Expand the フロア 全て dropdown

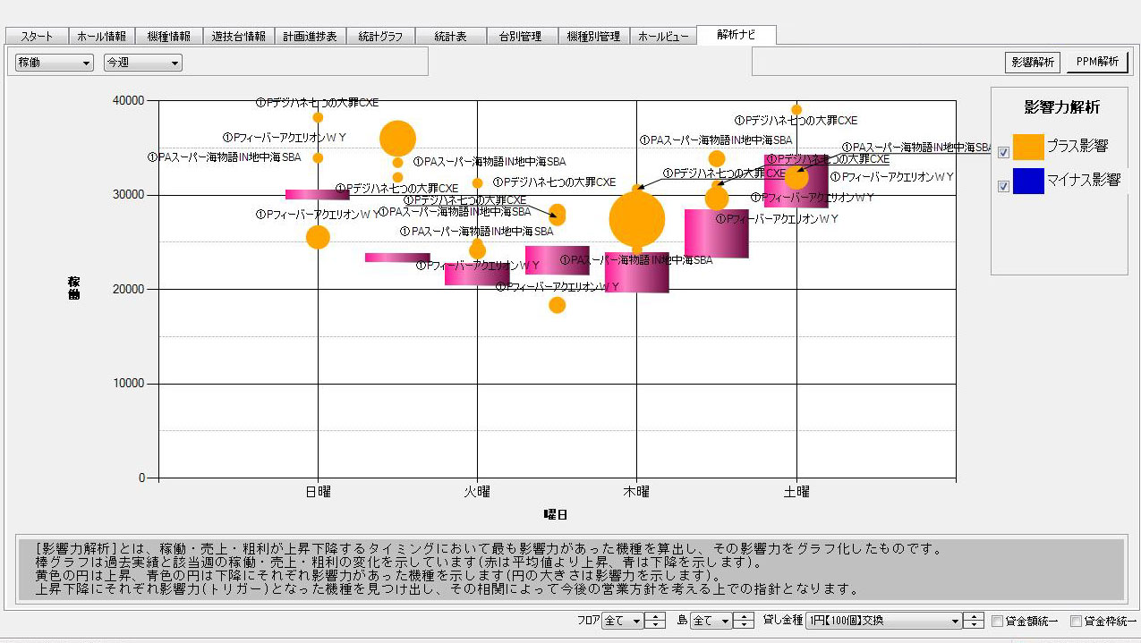click(x=623, y=621)
